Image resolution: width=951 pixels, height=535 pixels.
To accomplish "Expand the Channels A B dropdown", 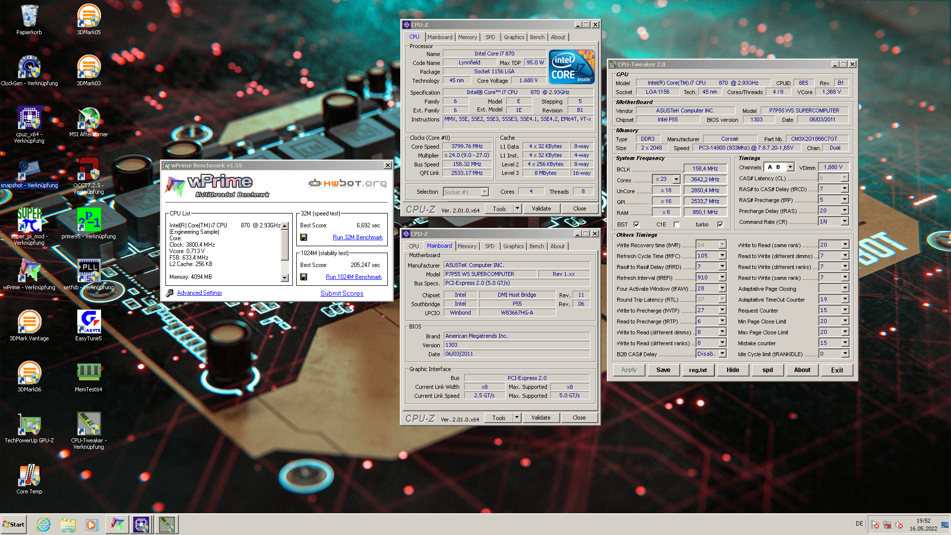I will (x=791, y=167).
